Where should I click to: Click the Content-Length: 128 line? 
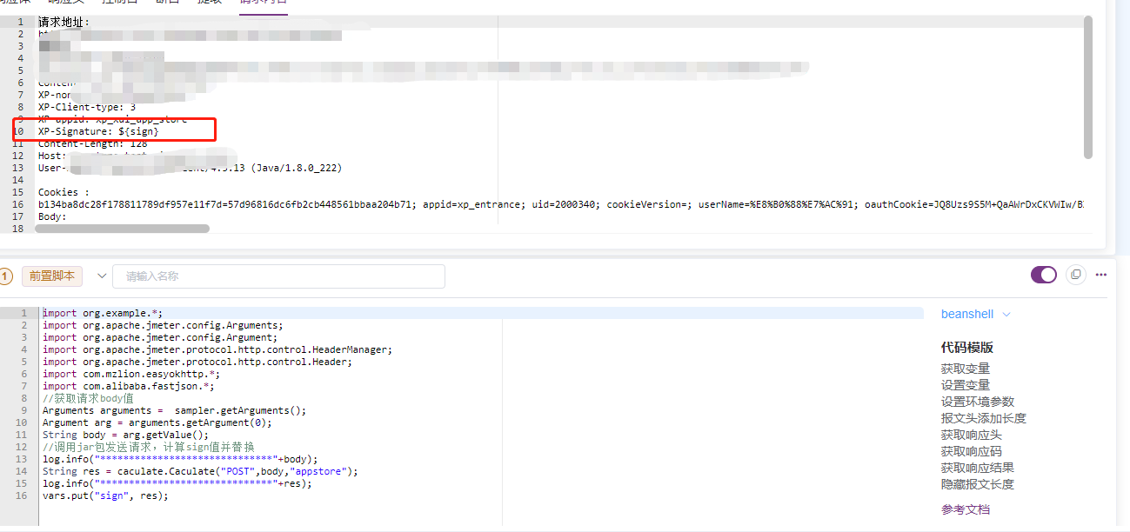point(93,143)
